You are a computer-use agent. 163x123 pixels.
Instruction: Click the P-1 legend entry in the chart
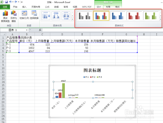click(86, 77)
